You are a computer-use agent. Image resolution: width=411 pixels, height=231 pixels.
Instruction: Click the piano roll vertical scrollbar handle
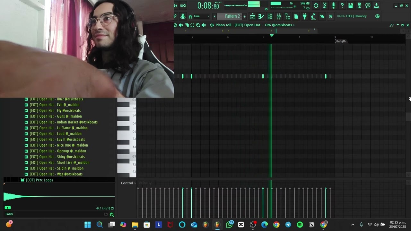pyautogui.click(x=408, y=117)
